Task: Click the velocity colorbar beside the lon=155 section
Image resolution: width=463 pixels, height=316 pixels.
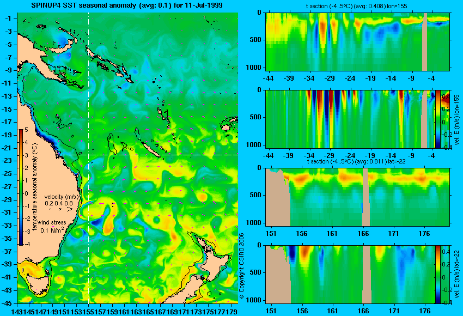Action: point(438,119)
